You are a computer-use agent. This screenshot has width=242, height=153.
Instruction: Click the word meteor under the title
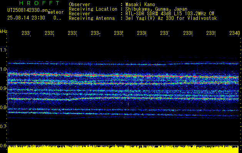point(56,12)
